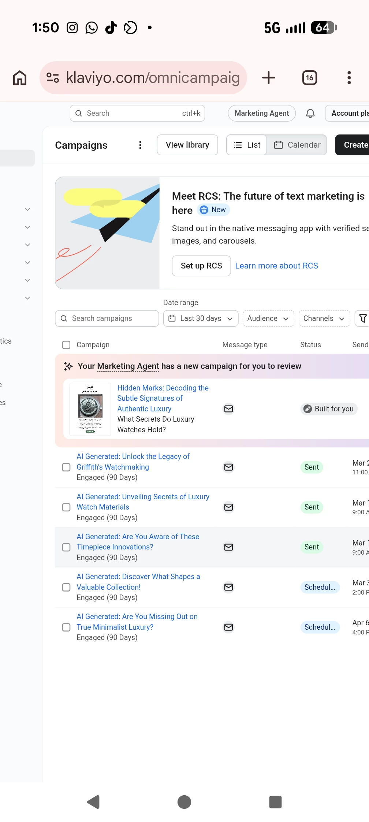Sort by the Campaign column header
Screen dimensions: 369x822
[93, 345]
